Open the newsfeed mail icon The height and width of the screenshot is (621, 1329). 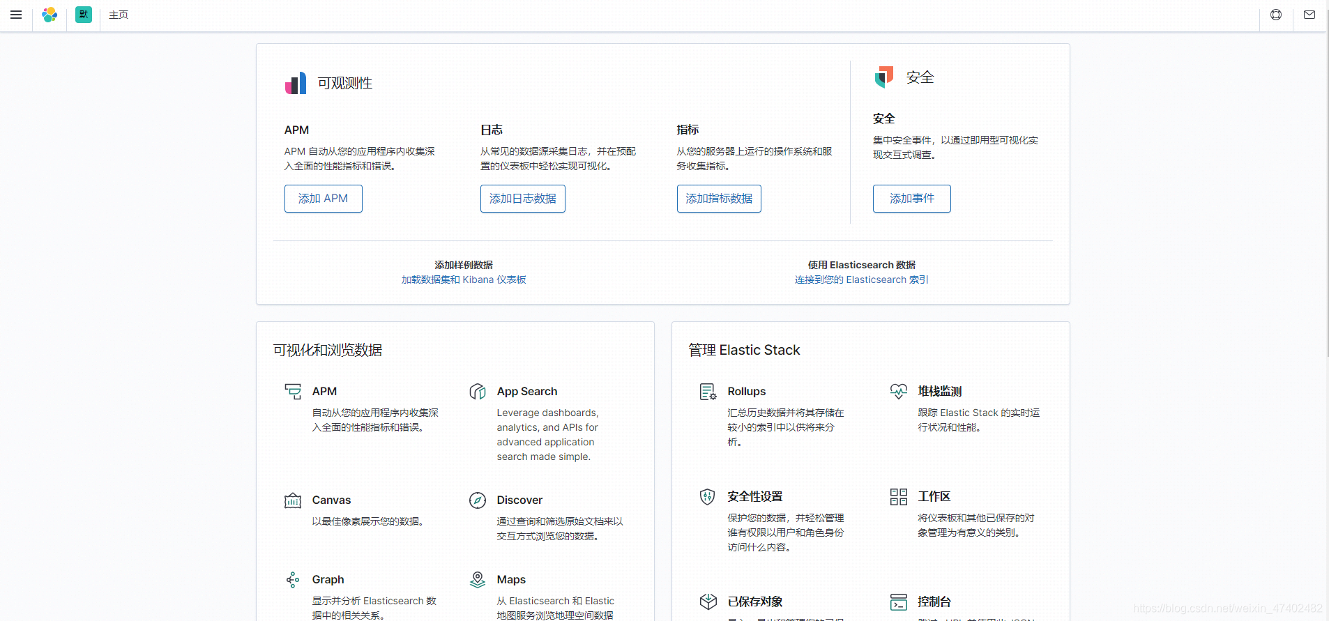click(1309, 15)
